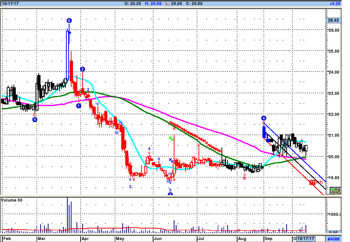Select the red X-marked trendline near label A
The width and height of the screenshot is (350, 242).
pyautogui.click(x=195, y=136)
